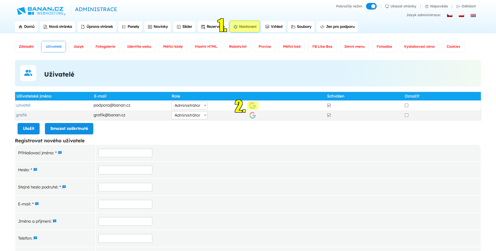Open the uzivatel user link
496x251 pixels.
click(23, 105)
